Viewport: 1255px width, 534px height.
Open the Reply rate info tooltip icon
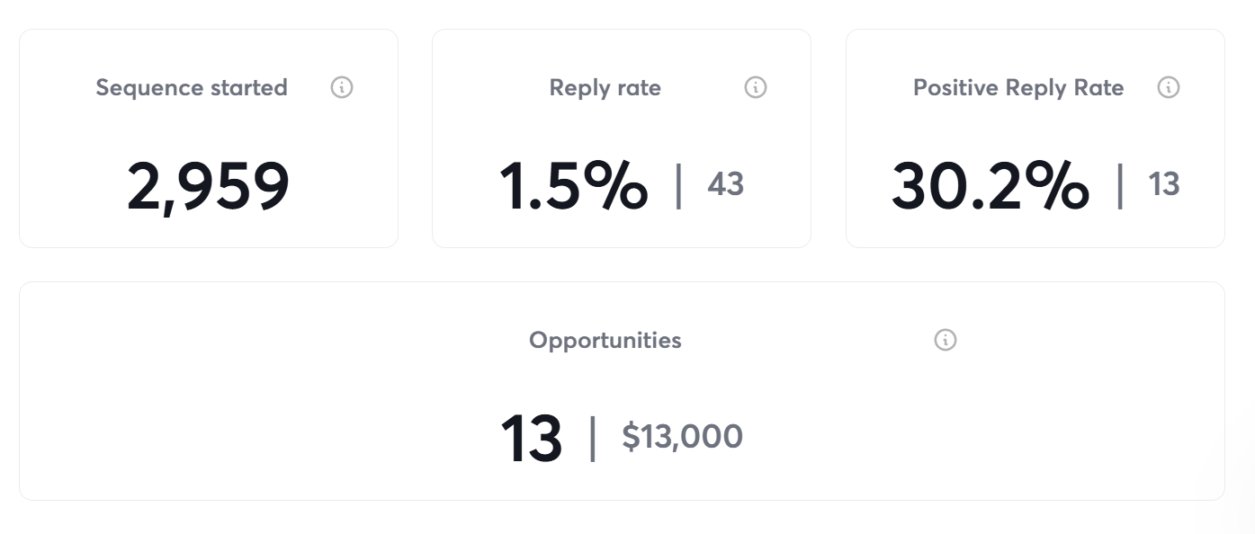point(756,87)
